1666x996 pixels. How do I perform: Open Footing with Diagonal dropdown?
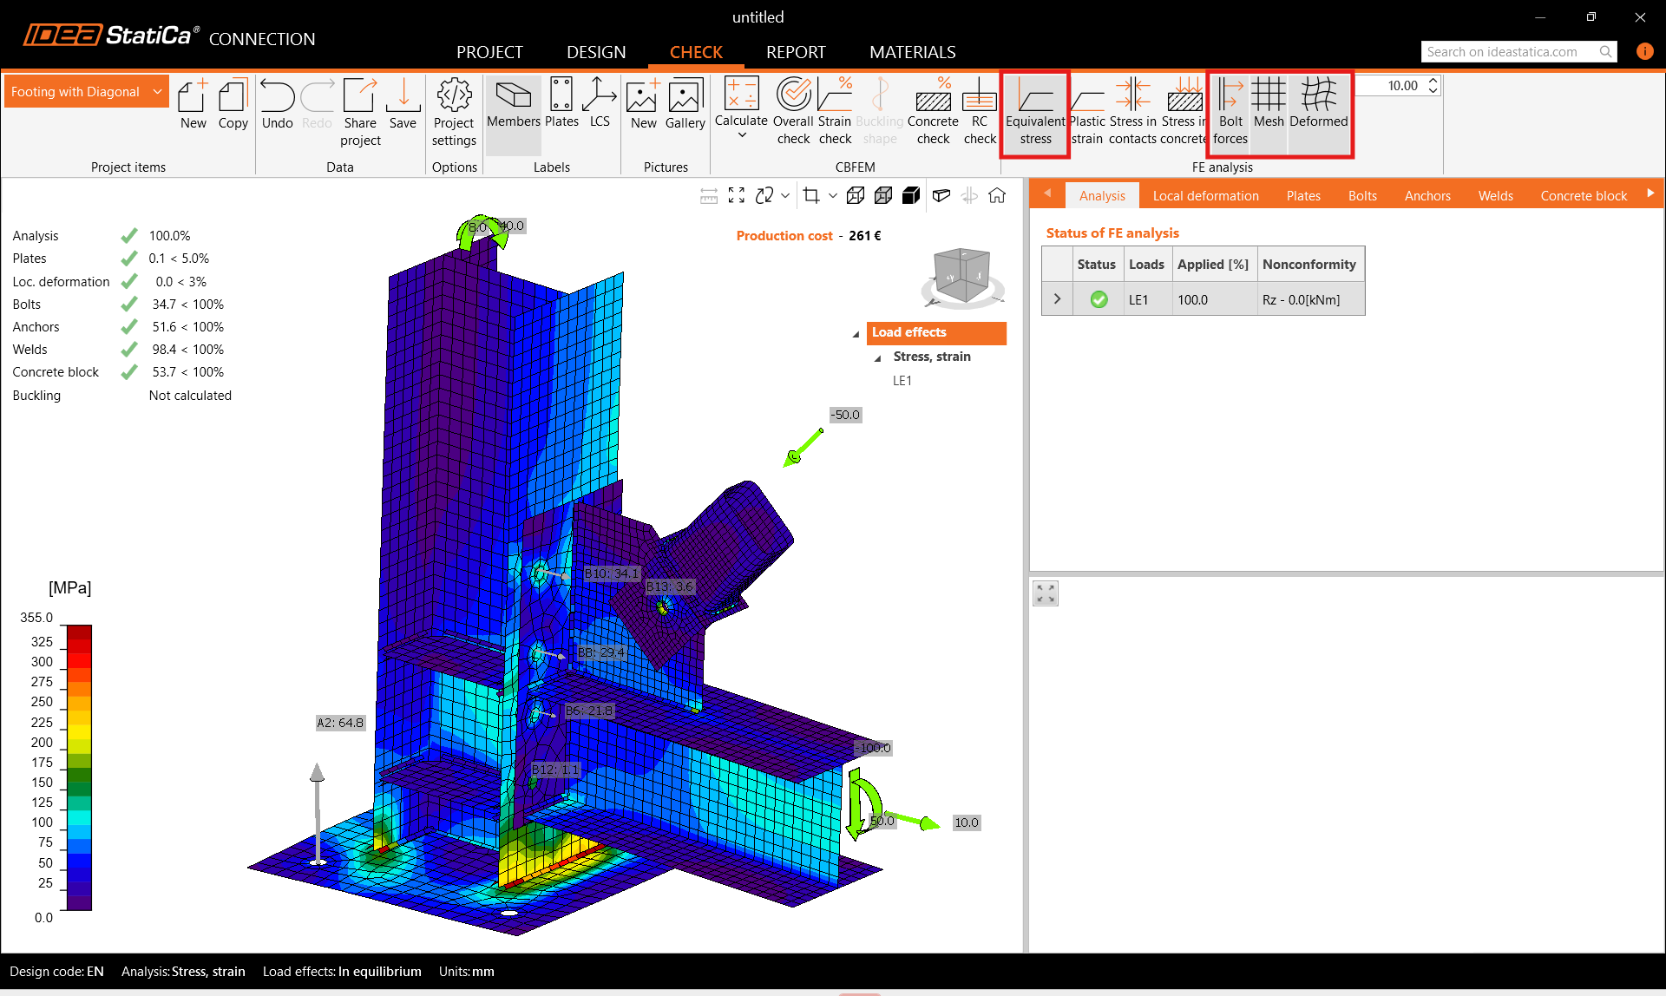(157, 91)
